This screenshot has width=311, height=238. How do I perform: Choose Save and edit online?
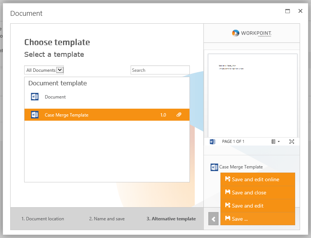pyautogui.click(x=258, y=179)
